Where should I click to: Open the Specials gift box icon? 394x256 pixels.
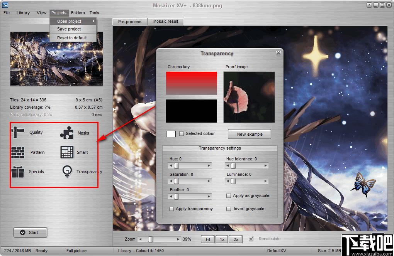point(18,172)
